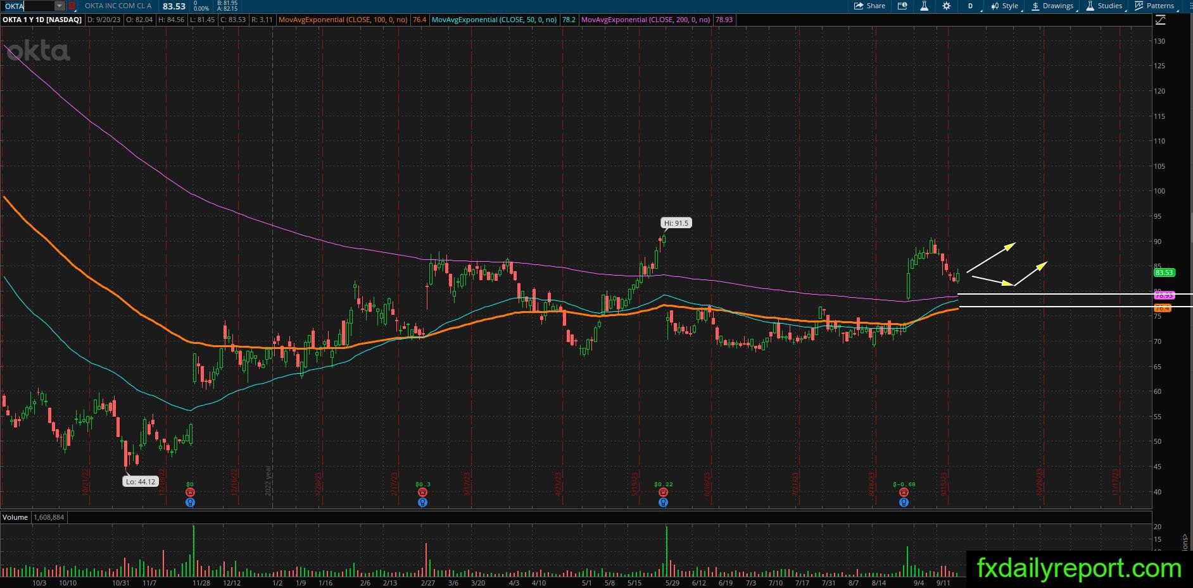
Task: Open the Patterns dropdown
Action: click(x=1155, y=6)
